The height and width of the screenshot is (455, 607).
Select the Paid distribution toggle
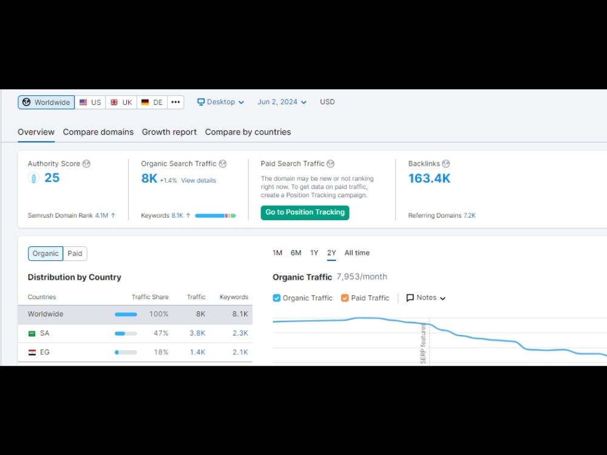point(75,254)
